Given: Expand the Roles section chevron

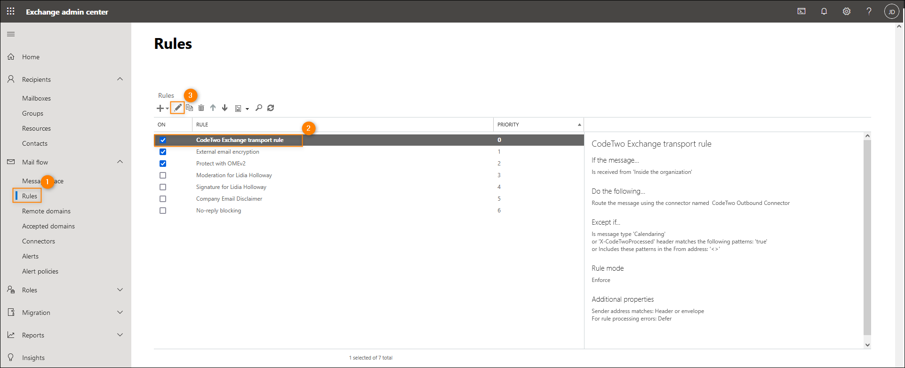Looking at the screenshot, I should 120,290.
